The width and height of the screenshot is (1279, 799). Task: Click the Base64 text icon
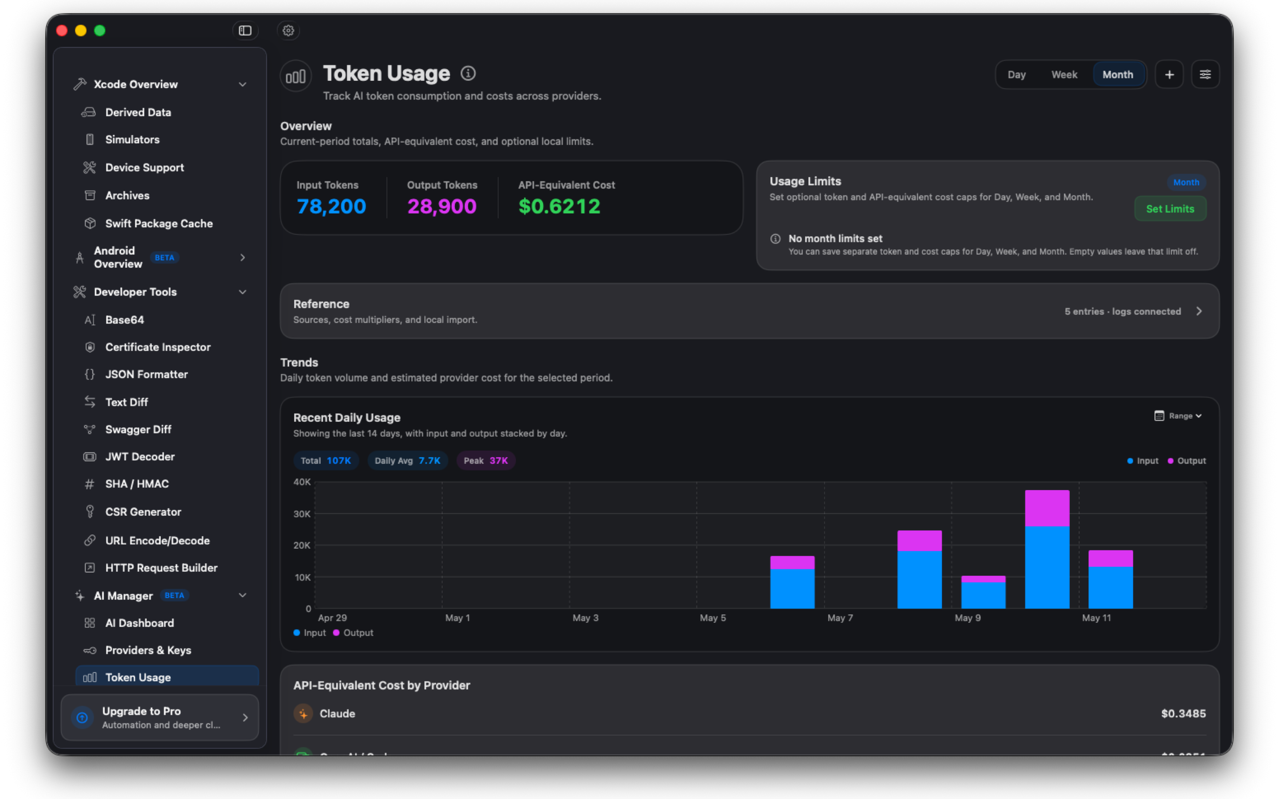[90, 320]
